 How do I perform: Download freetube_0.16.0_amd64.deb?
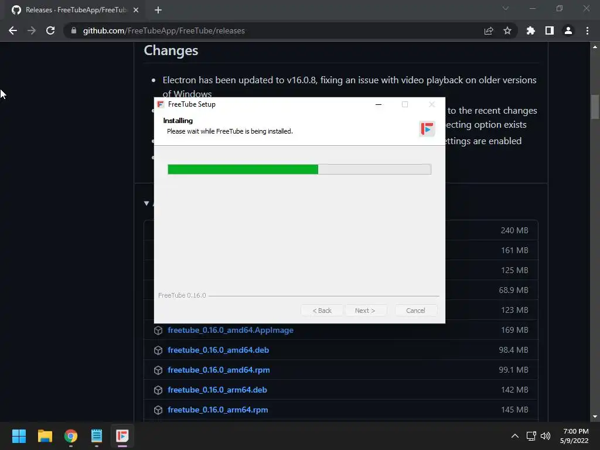pyautogui.click(x=218, y=350)
